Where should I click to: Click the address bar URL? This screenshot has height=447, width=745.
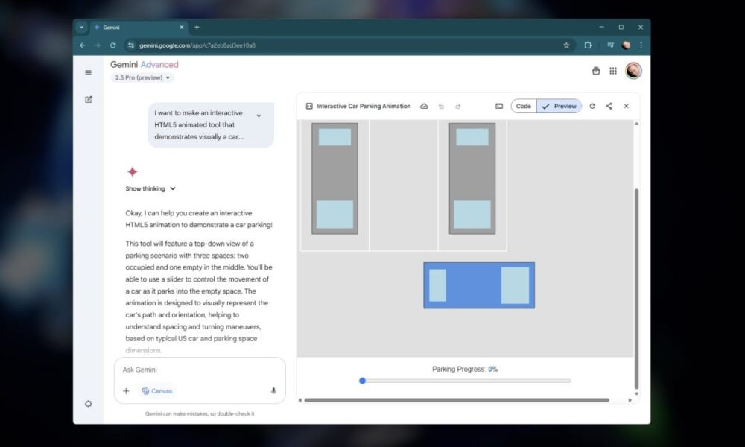point(197,45)
